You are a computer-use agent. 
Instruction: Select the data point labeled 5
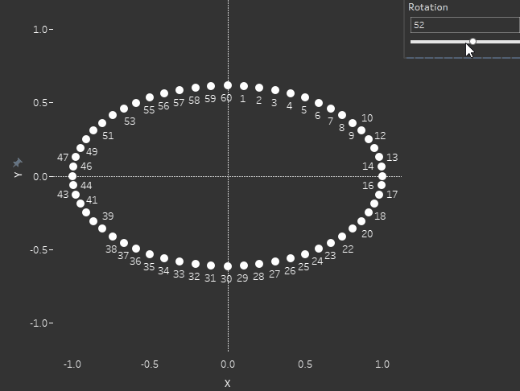(305, 97)
